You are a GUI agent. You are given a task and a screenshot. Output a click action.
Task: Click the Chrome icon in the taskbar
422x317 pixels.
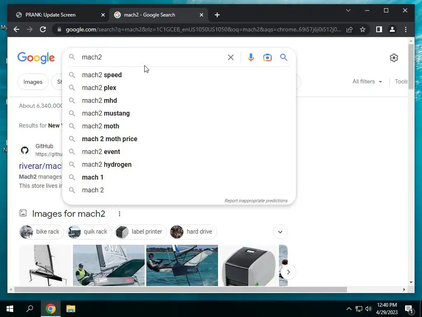click(x=51, y=309)
